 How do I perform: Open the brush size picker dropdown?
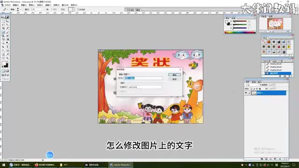[x=21, y=9]
